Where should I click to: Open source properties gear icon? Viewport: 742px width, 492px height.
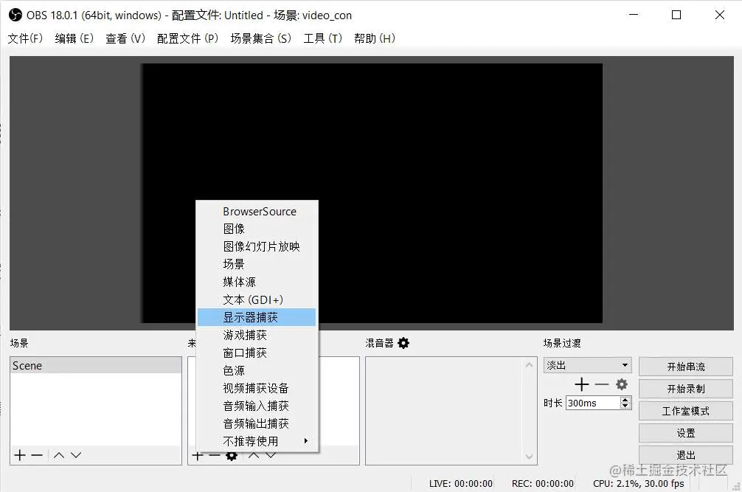click(x=232, y=456)
